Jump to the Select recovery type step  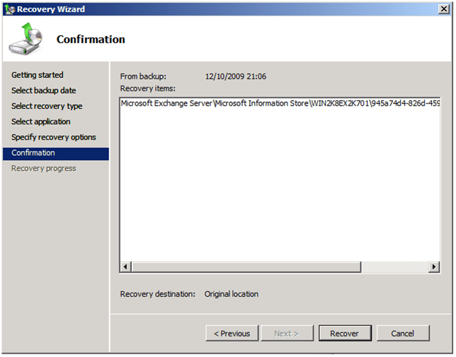47,106
